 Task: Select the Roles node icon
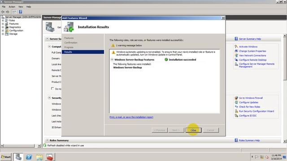pyautogui.click(x=7, y=21)
